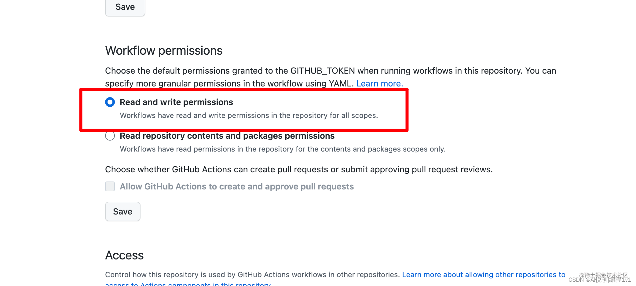This screenshot has height=286, width=636.
Task: Click inside the red highlighted permissions box
Action: click(244, 110)
